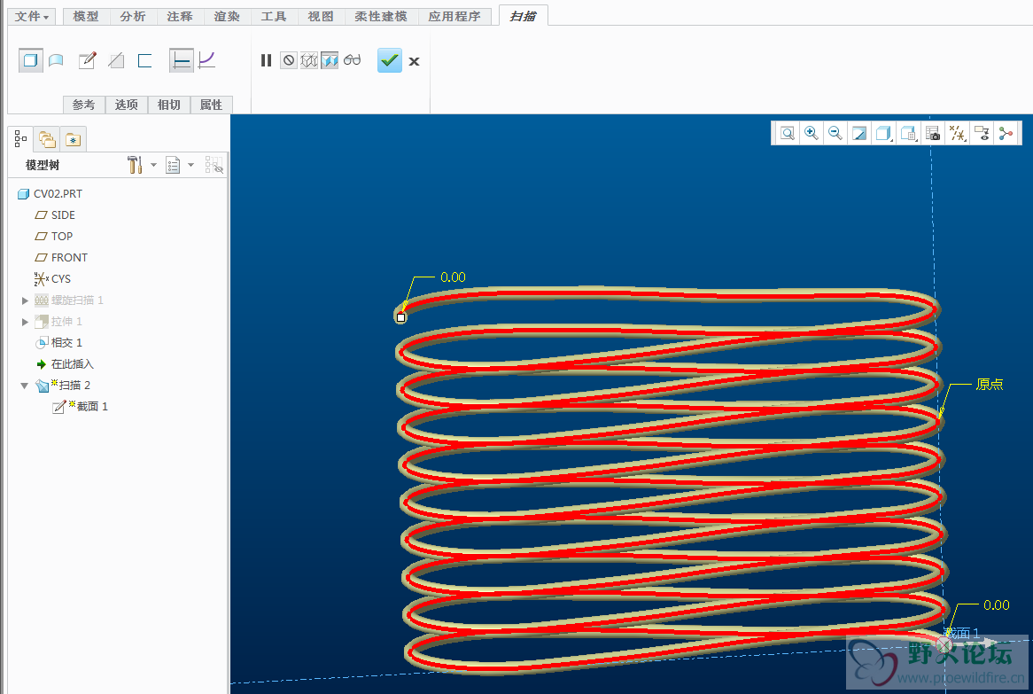Switch to the 视图 ribbon tab
Viewport: 1033px width, 694px height.
(321, 17)
